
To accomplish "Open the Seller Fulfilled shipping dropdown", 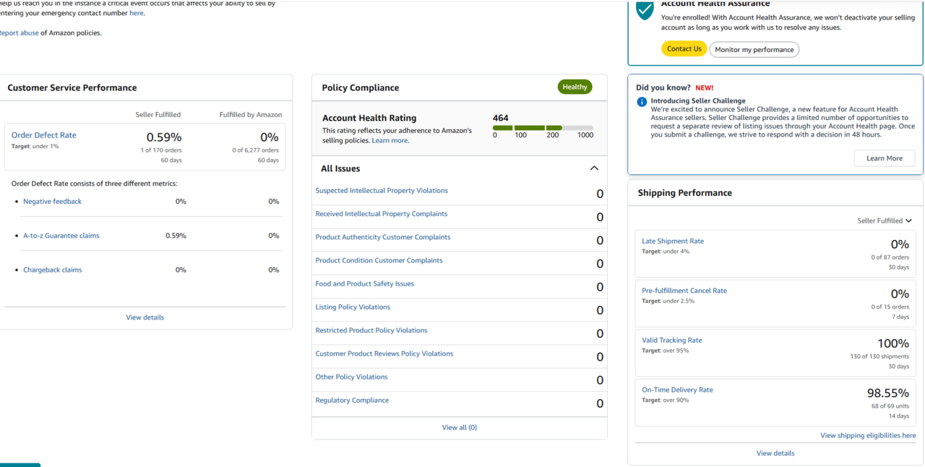I will click(885, 220).
